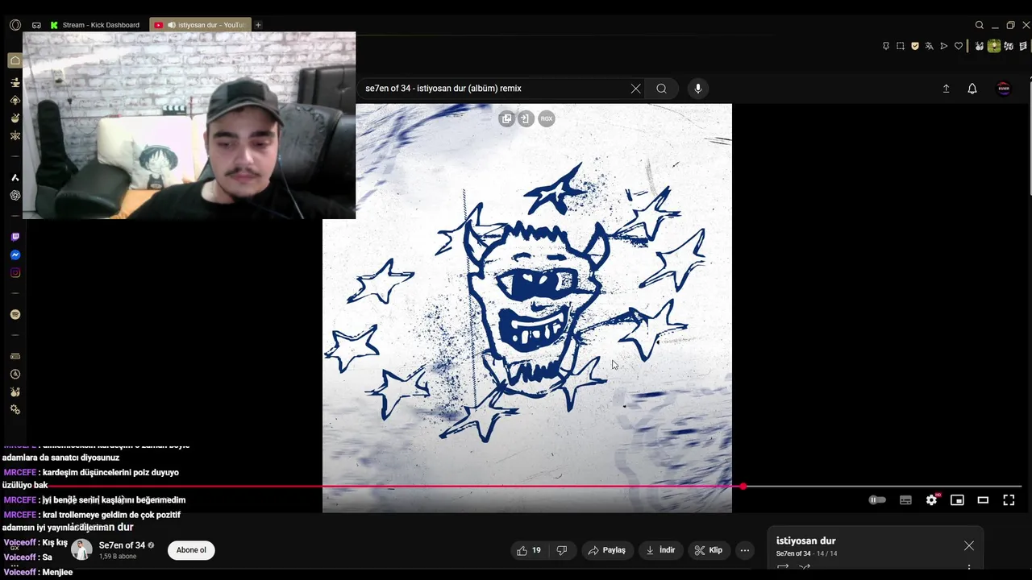This screenshot has width=1032, height=580.
Task: Open playlist title istiyosan dur
Action: point(805,541)
